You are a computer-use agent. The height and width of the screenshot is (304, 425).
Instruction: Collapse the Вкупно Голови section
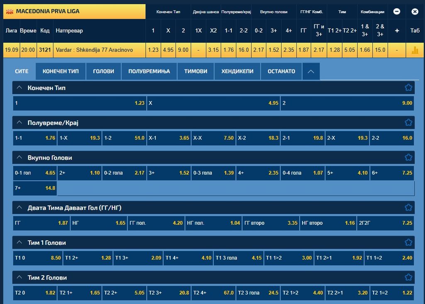19,158
